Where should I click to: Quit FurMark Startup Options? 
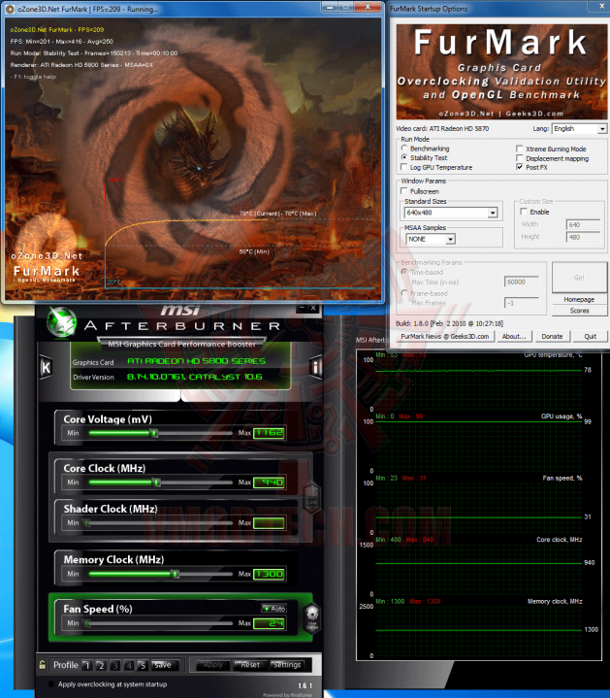(590, 337)
